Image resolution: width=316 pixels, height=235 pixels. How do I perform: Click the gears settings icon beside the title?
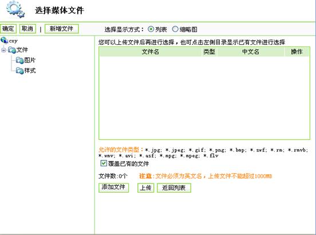tap(15, 9)
